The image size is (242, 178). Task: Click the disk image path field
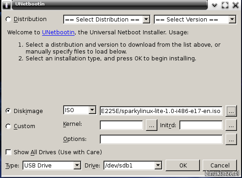(161, 111)
